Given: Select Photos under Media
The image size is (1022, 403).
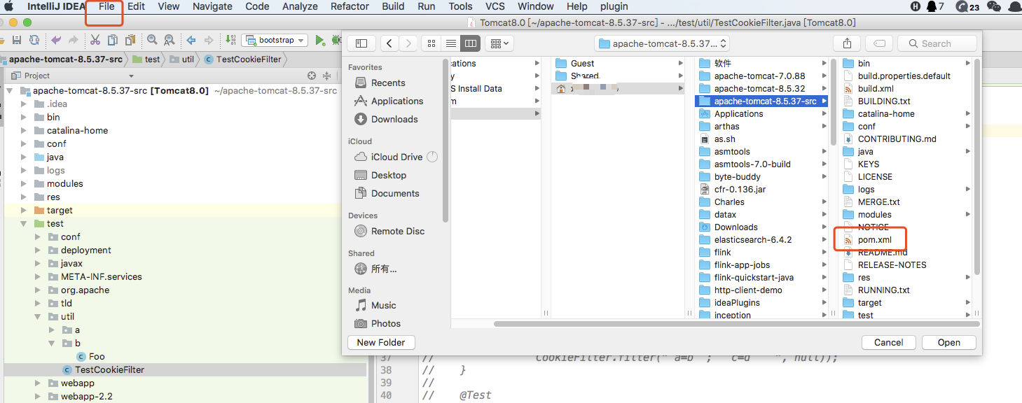Looking at the screenshot, I should pyautogui.click(x=386, y=323).
